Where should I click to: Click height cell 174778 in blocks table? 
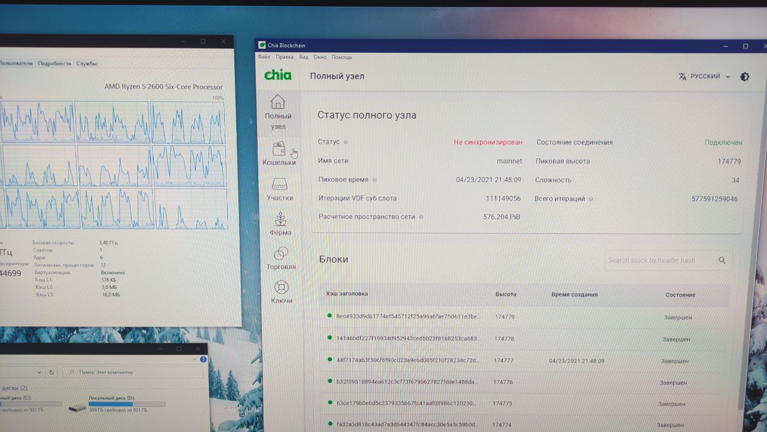504,339
